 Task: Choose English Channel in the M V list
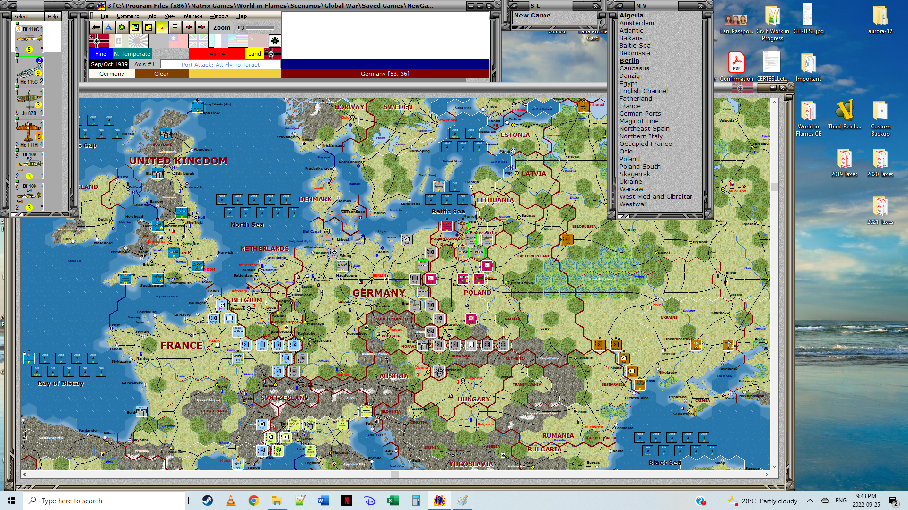tap(644, 91)
